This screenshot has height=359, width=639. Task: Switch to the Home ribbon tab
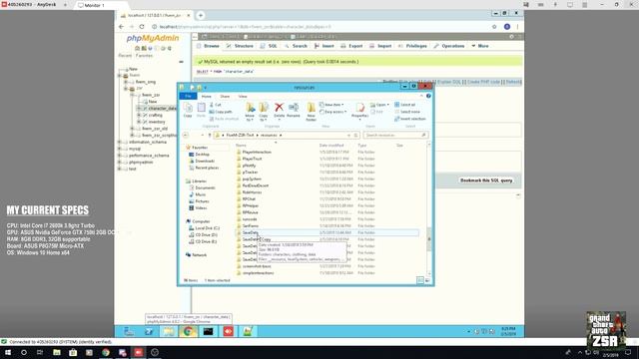[x=207, y=97]
